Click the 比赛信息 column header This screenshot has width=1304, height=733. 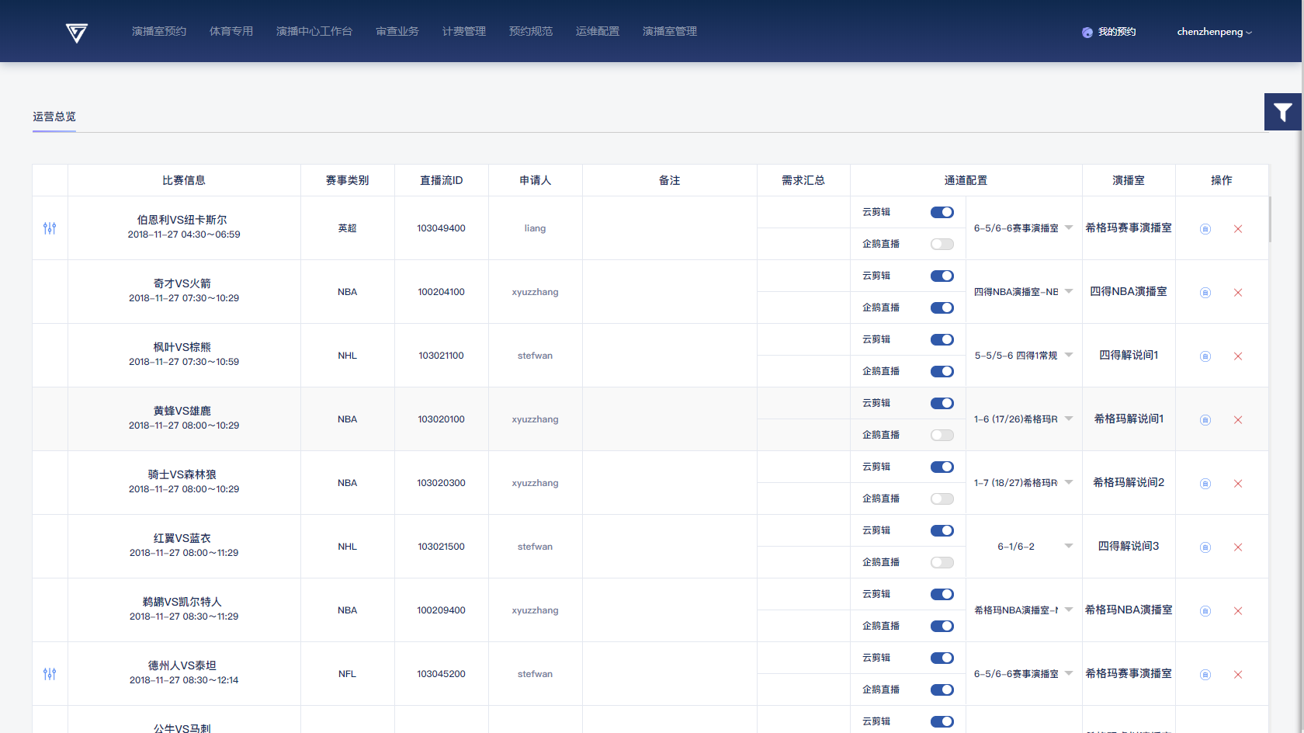pos(184,180)
